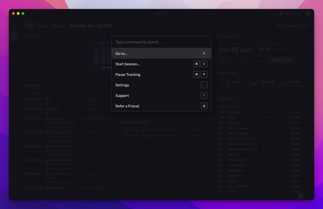Add a project session with the plus icon
The height and width of the screenshot is (209, 323).
207,122
